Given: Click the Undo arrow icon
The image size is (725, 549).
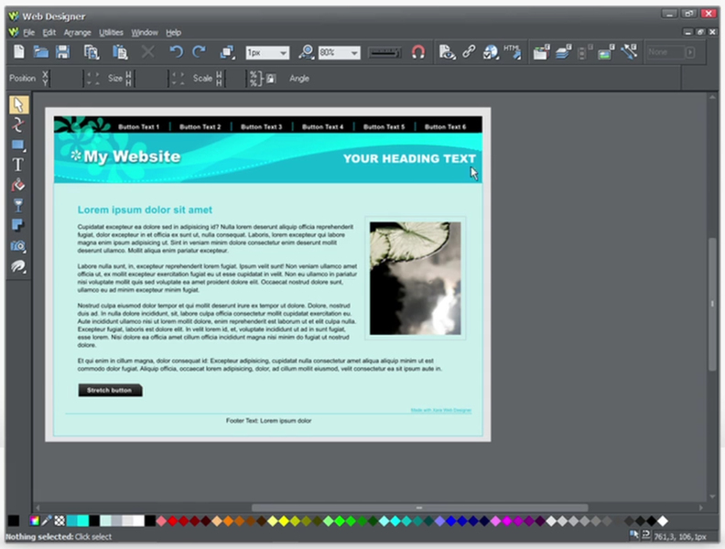Looking at the screenshot, I should pos(177,53).
